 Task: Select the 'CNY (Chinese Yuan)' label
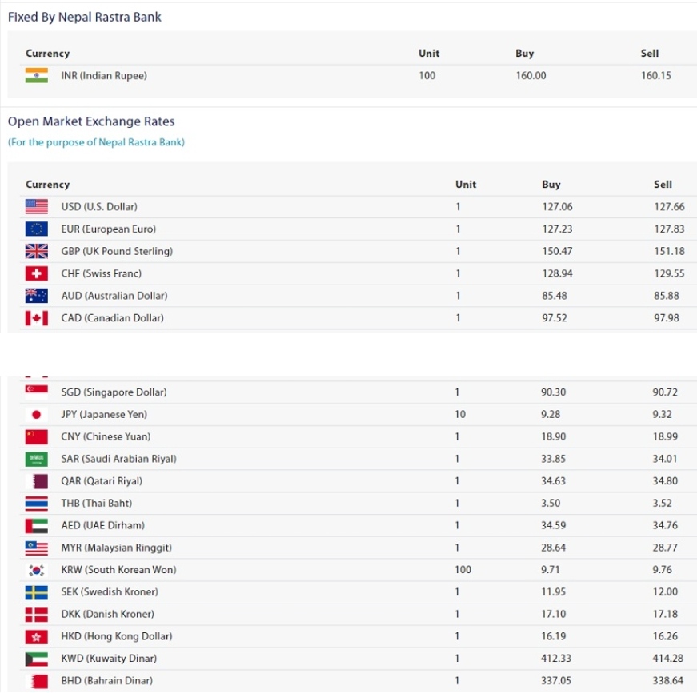pos(106,437)
